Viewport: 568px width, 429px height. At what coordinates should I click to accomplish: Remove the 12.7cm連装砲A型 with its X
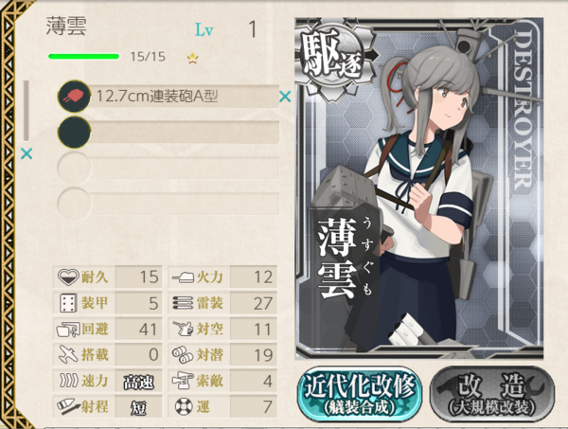(285, 97)
